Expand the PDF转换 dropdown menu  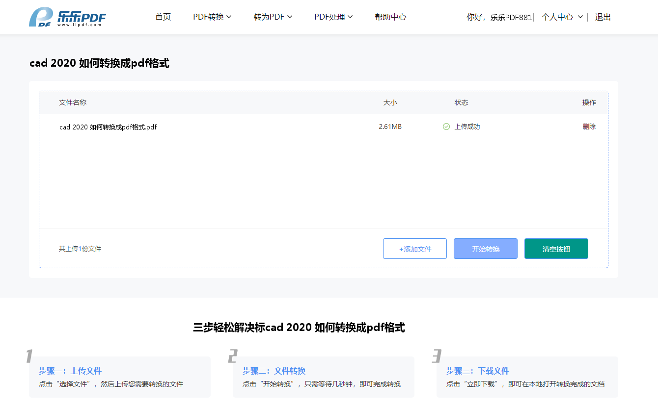click(x=212, y=17)
